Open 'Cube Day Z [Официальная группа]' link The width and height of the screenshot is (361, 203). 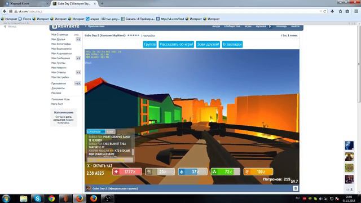click(x=115, y=188)
